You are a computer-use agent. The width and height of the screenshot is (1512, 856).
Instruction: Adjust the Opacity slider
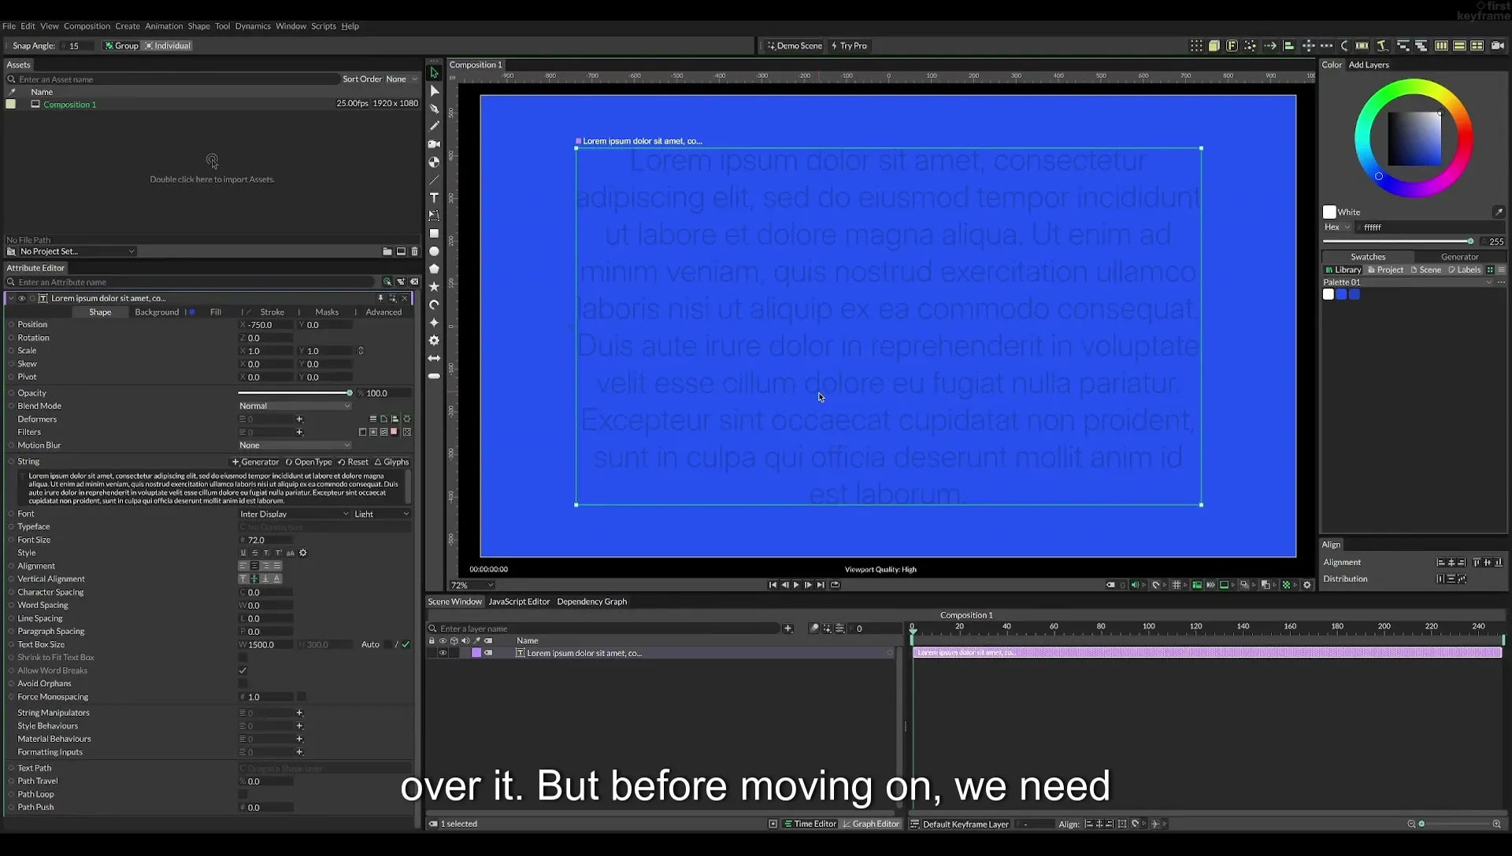(295, 393)
